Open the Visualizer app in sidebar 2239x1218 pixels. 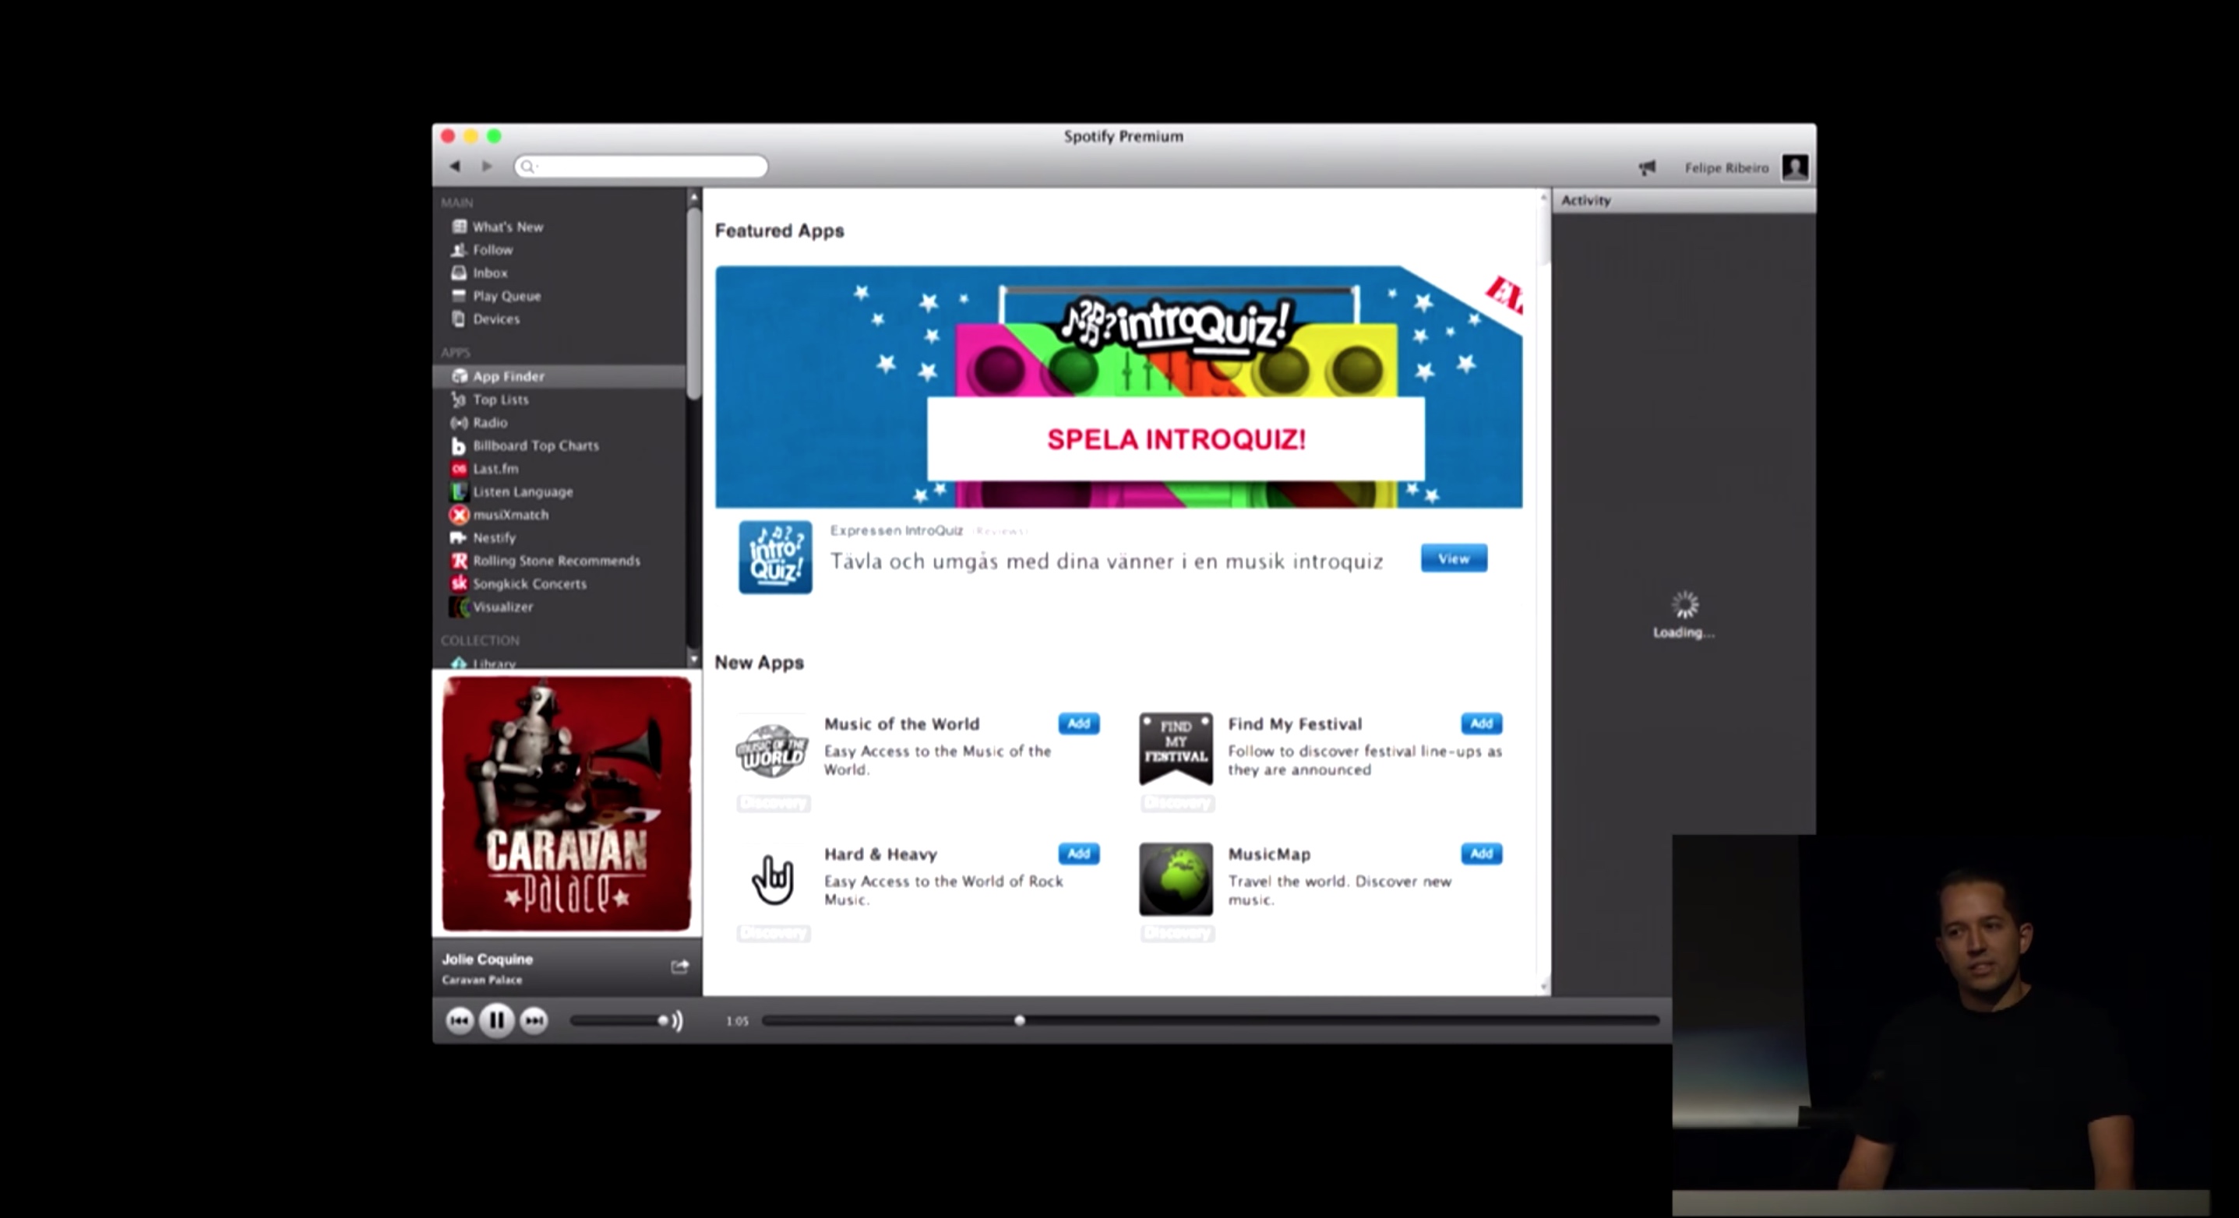(501, 606)
